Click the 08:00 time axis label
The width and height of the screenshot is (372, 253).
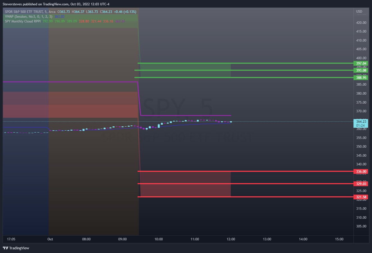[x=86, y=239]
